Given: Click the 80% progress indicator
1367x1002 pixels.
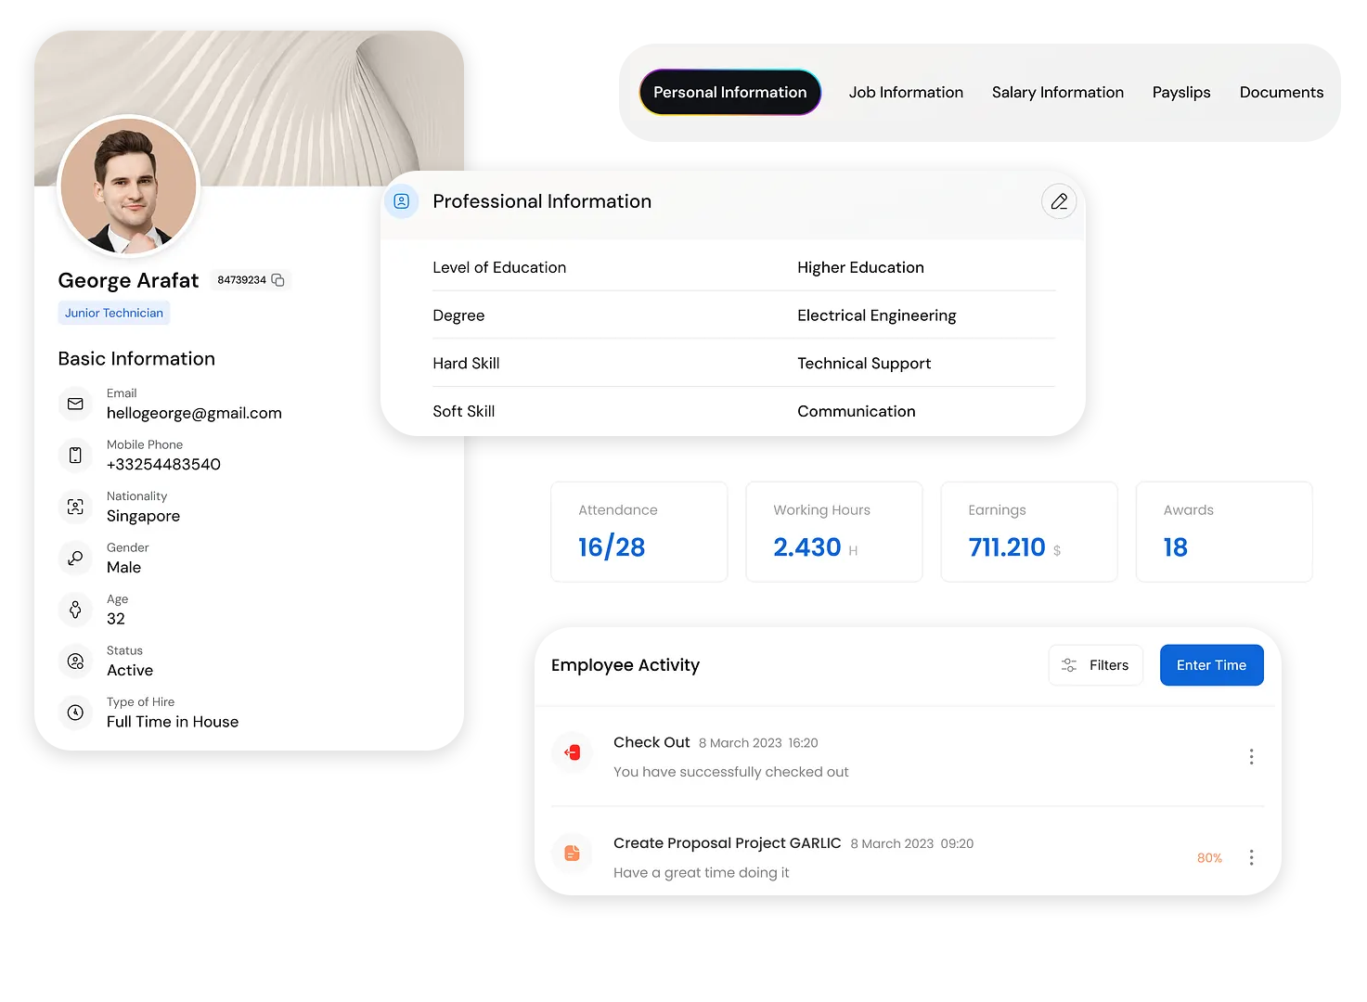Looking at the screenshot, I should pyautogui.click(x=1209, y=858).
